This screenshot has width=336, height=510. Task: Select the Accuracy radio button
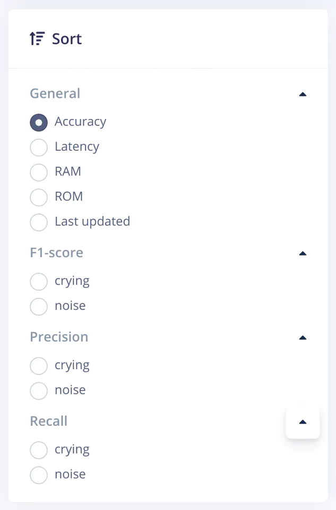click(39, 122)
